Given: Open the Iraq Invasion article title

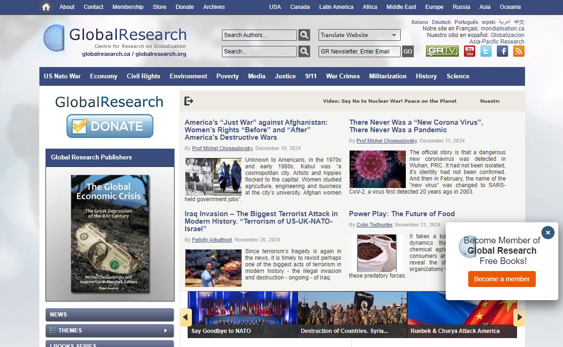Looking at the screenshot, I should [x=261, y=221].
